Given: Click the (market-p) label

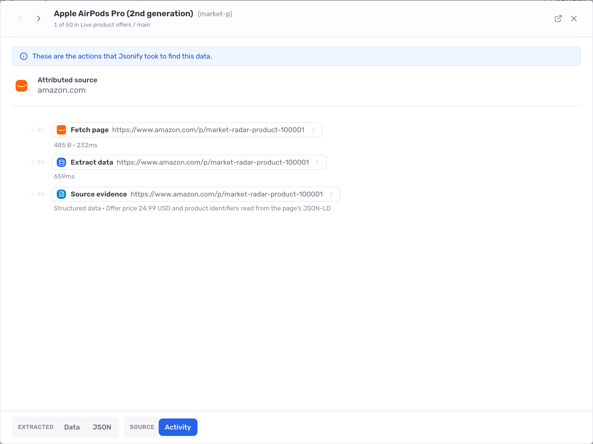Looking at the screenshot, I should coord(215,14).
